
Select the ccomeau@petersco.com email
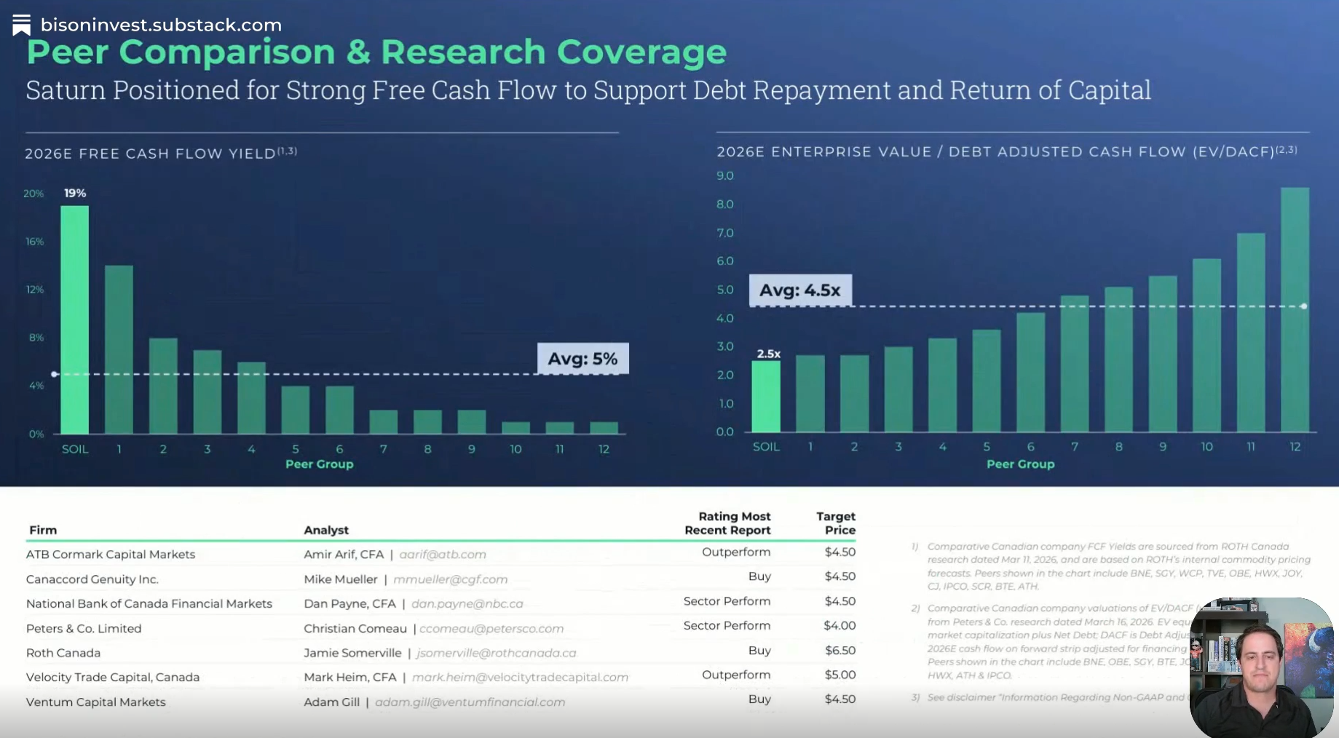click(x=491, y=629)
